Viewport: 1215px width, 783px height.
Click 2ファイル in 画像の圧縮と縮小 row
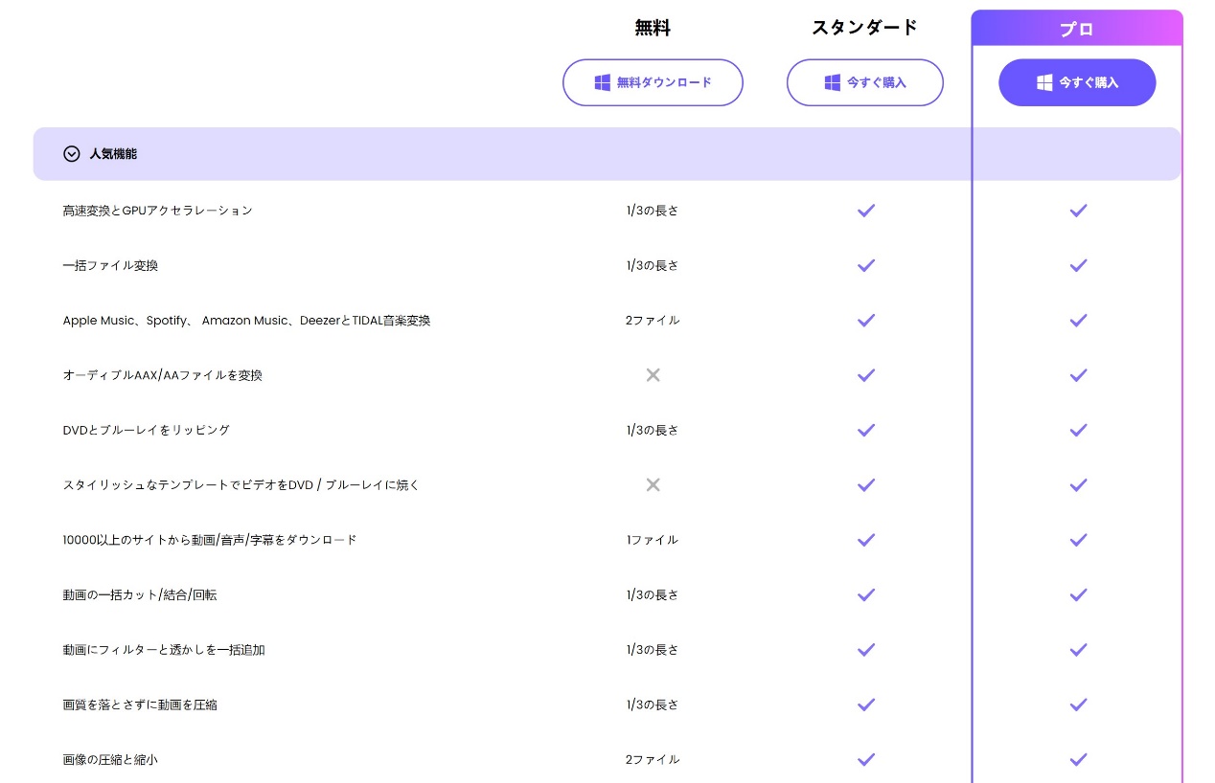(653, 760)
